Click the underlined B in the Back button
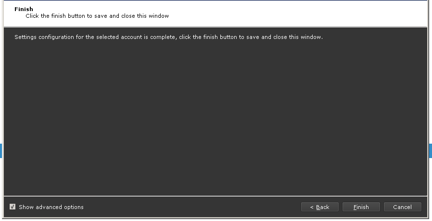Viewport: 432px width, 221px height. coord(318,207)
